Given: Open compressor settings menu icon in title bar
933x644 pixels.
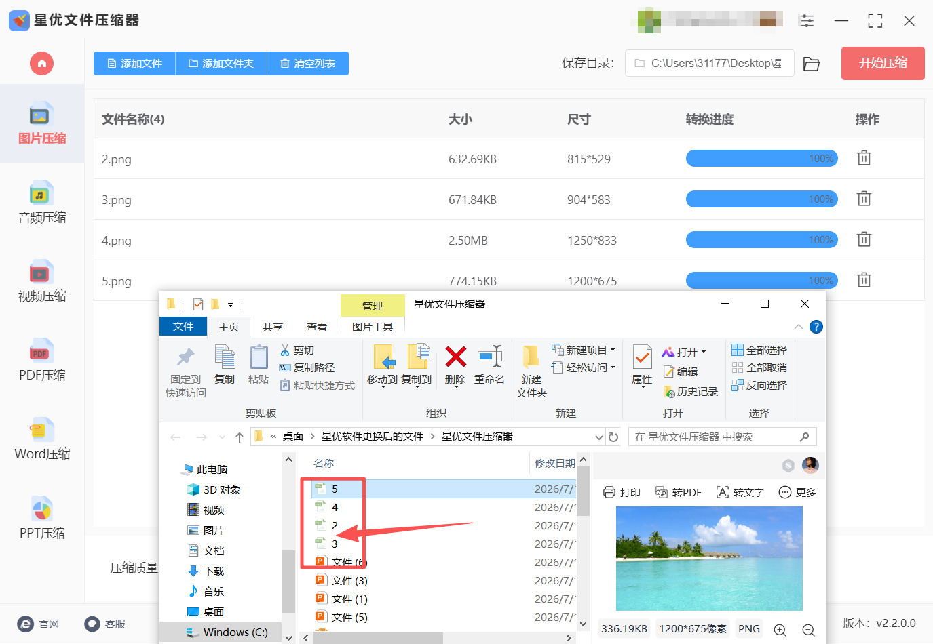Looking at the screenshot, I should (807, 20).
